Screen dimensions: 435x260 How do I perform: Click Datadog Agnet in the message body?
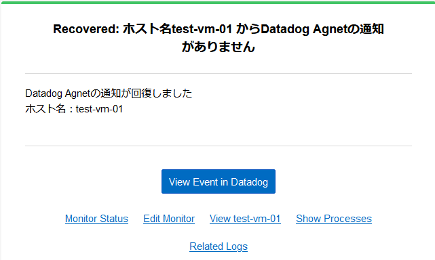[x=58, y=93]
